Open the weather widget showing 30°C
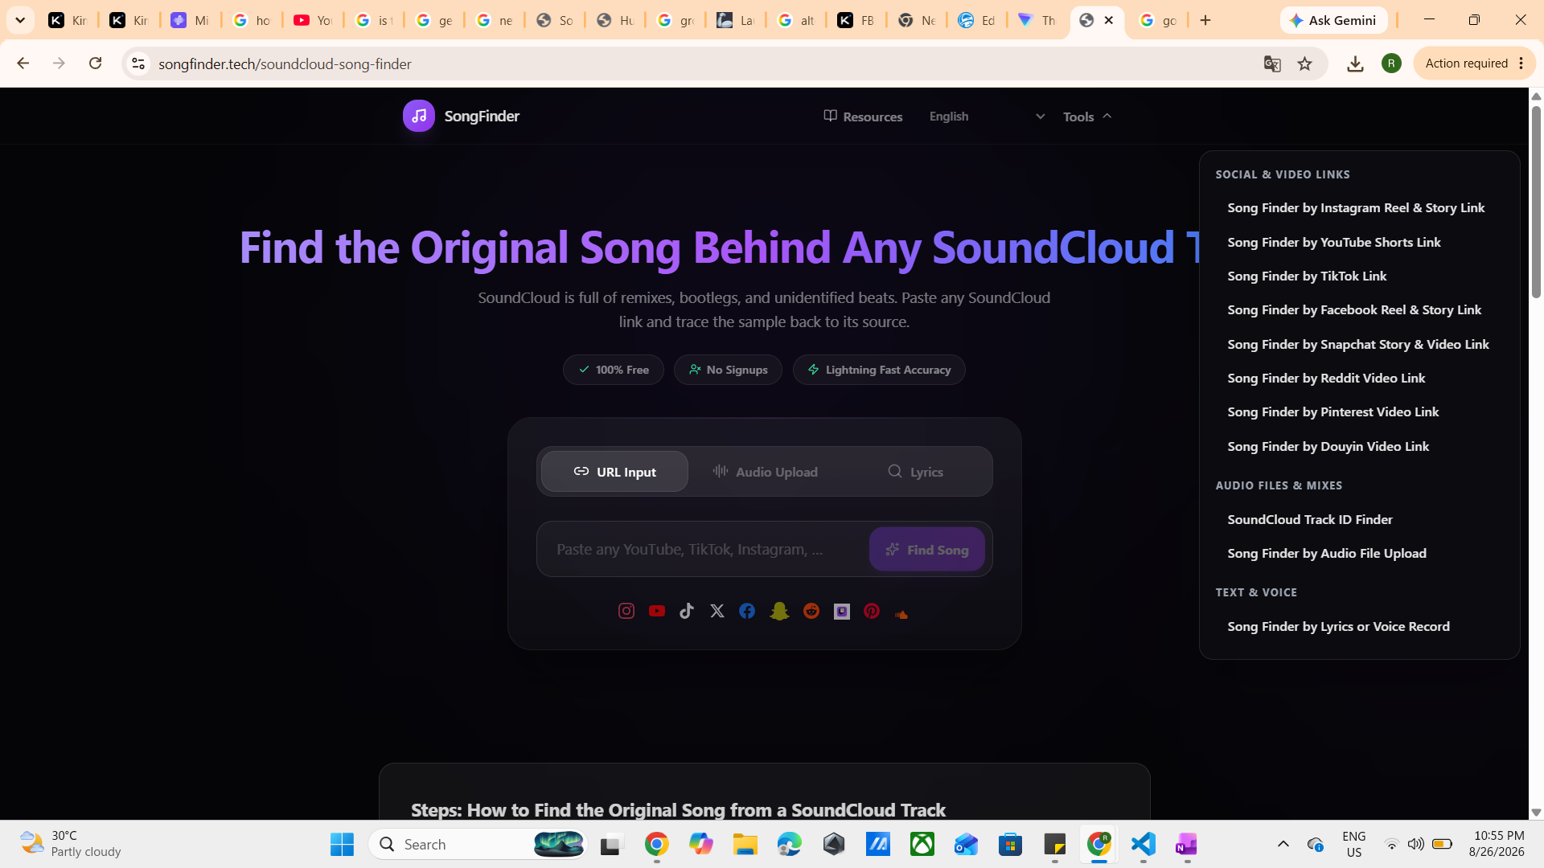 coord(71,844)
